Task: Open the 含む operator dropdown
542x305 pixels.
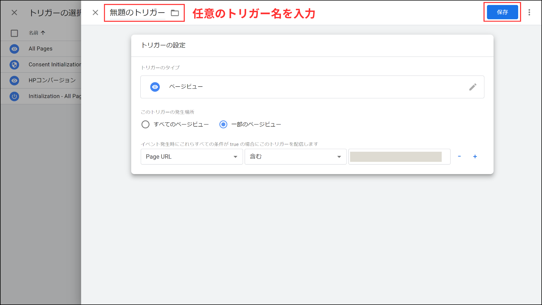Action: (296, 157)
